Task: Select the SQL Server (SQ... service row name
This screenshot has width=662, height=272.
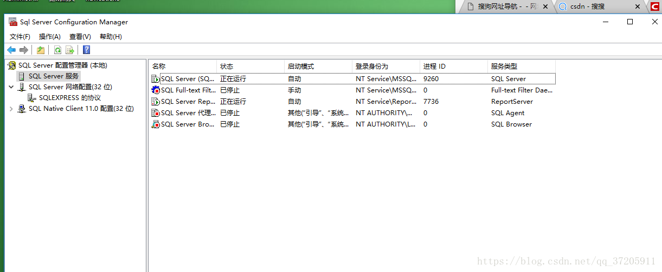Action: [188, 79]
